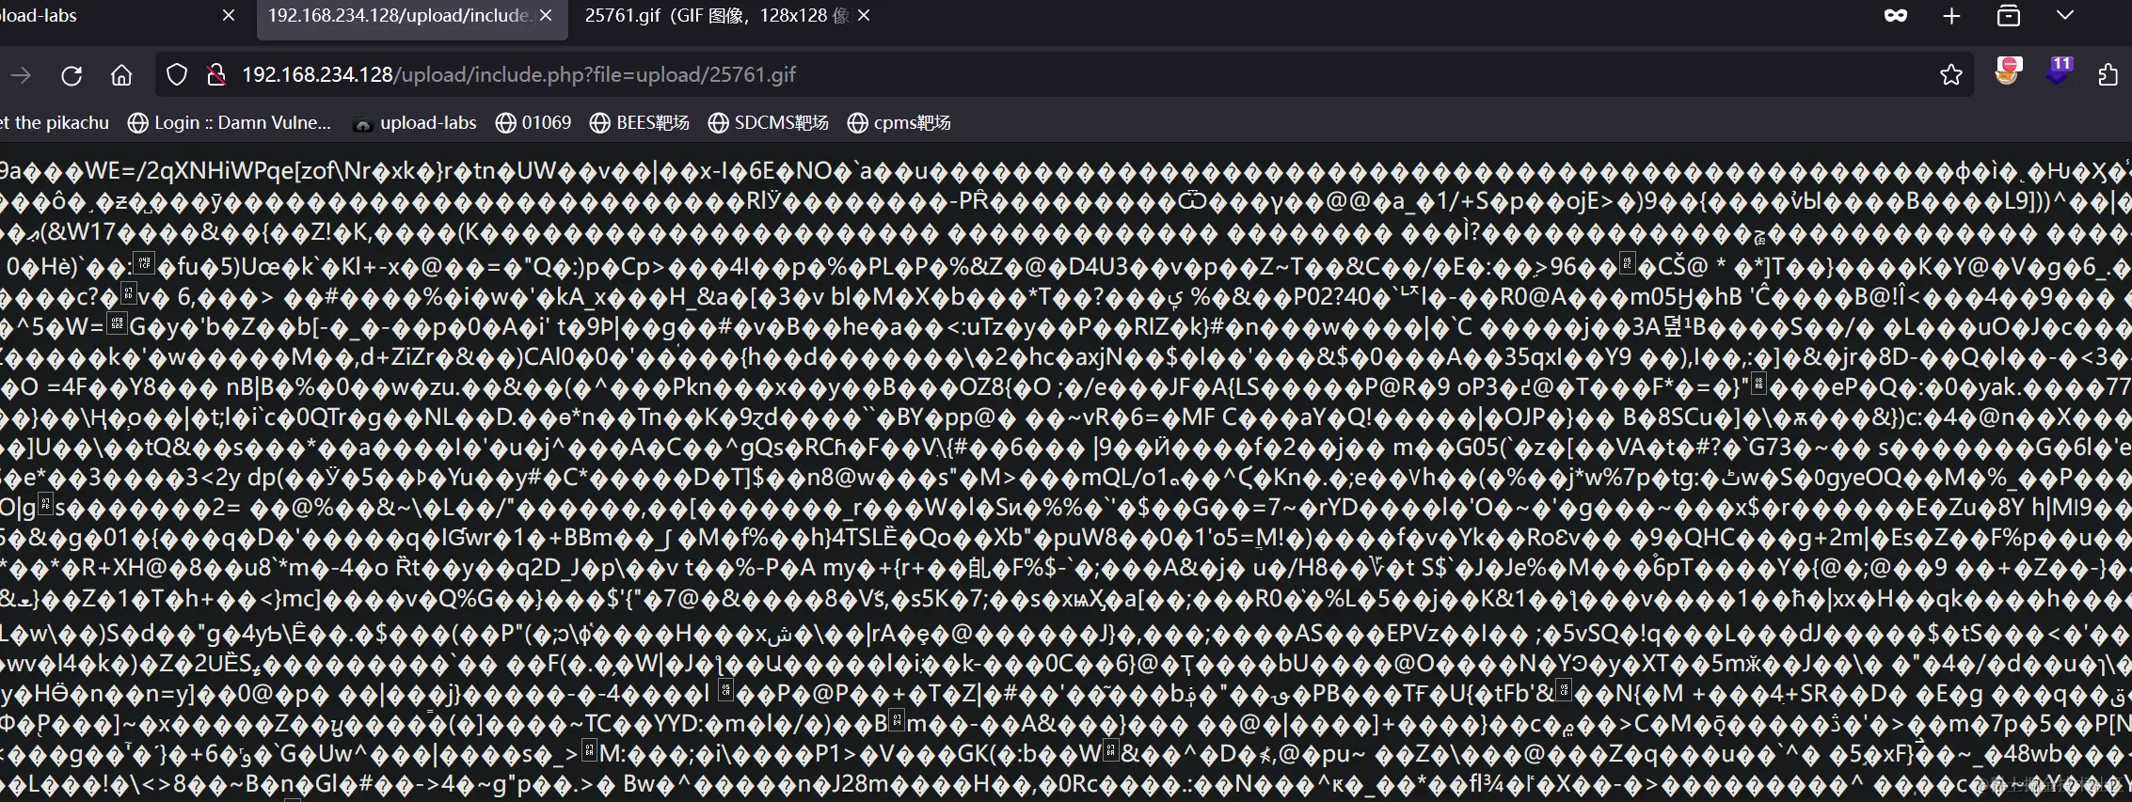The width and height of the screenshot is (2132, 802).
Task: Bookmark this page with the star
Action: pyautogui.click(x=1951, y=75)
